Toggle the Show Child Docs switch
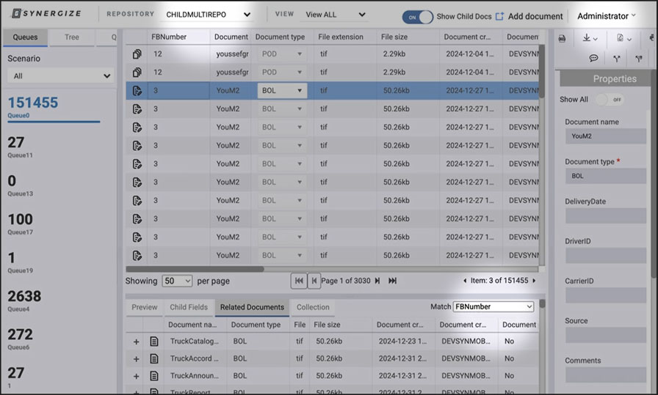Image resolution: width=658 pixels, height=395 pixels. (417, 16)
